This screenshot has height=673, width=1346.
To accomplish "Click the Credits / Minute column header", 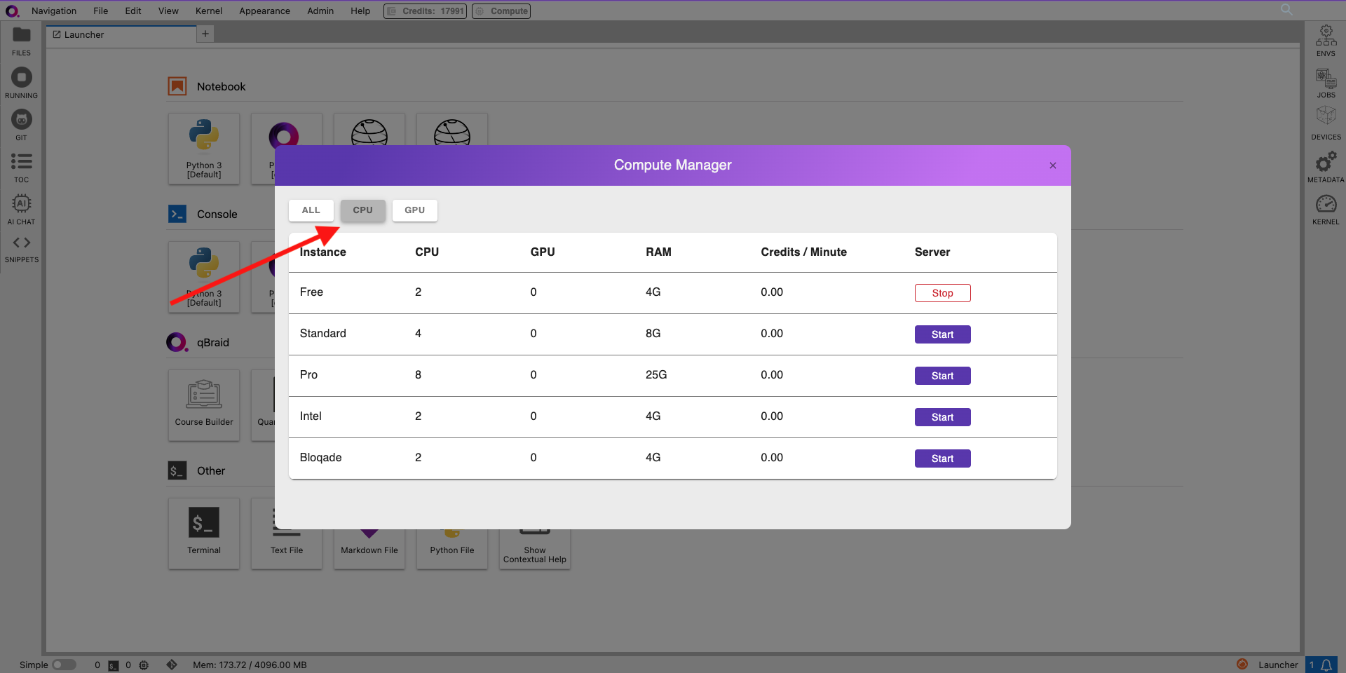I will click(803, 252).
